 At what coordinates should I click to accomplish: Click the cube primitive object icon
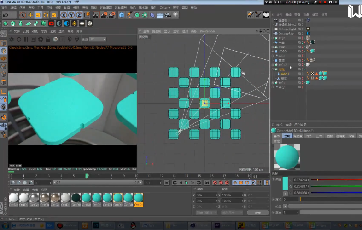(122, 15)
